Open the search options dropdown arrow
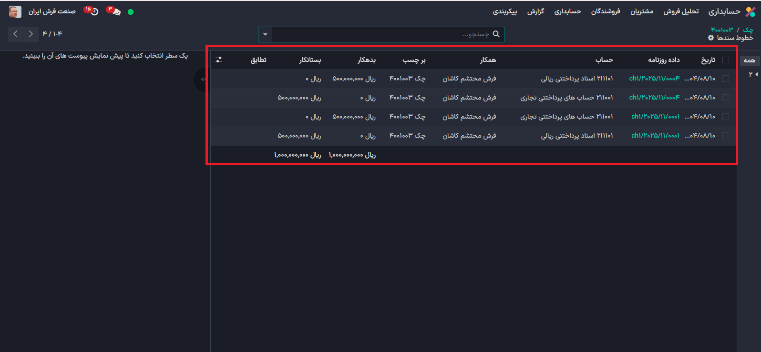 [x=265, y=34]
